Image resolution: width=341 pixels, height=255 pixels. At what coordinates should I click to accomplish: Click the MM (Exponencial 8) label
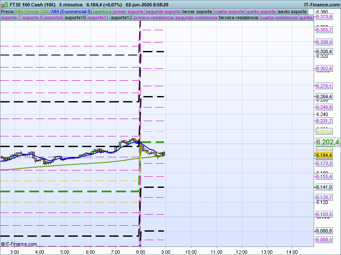coord(71,11)
